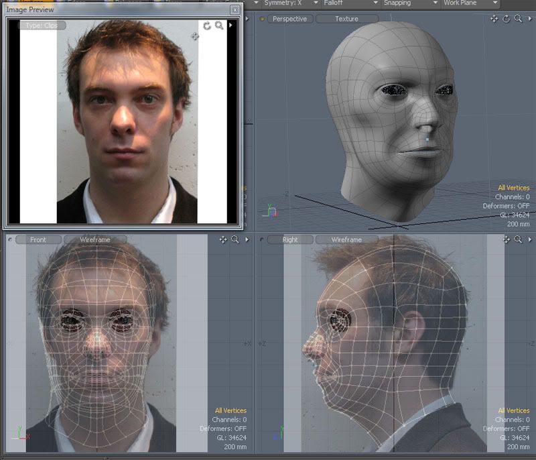Image resolution: width=536 pixels, height=460 pixels.
Task: Toggle the dot indicator beside the Right label
Action: tap(262, 239)
